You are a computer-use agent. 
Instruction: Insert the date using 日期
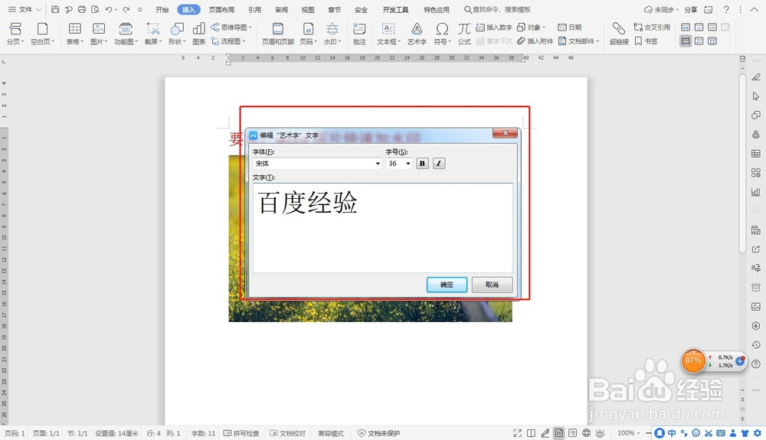click(x=570, y=28)
